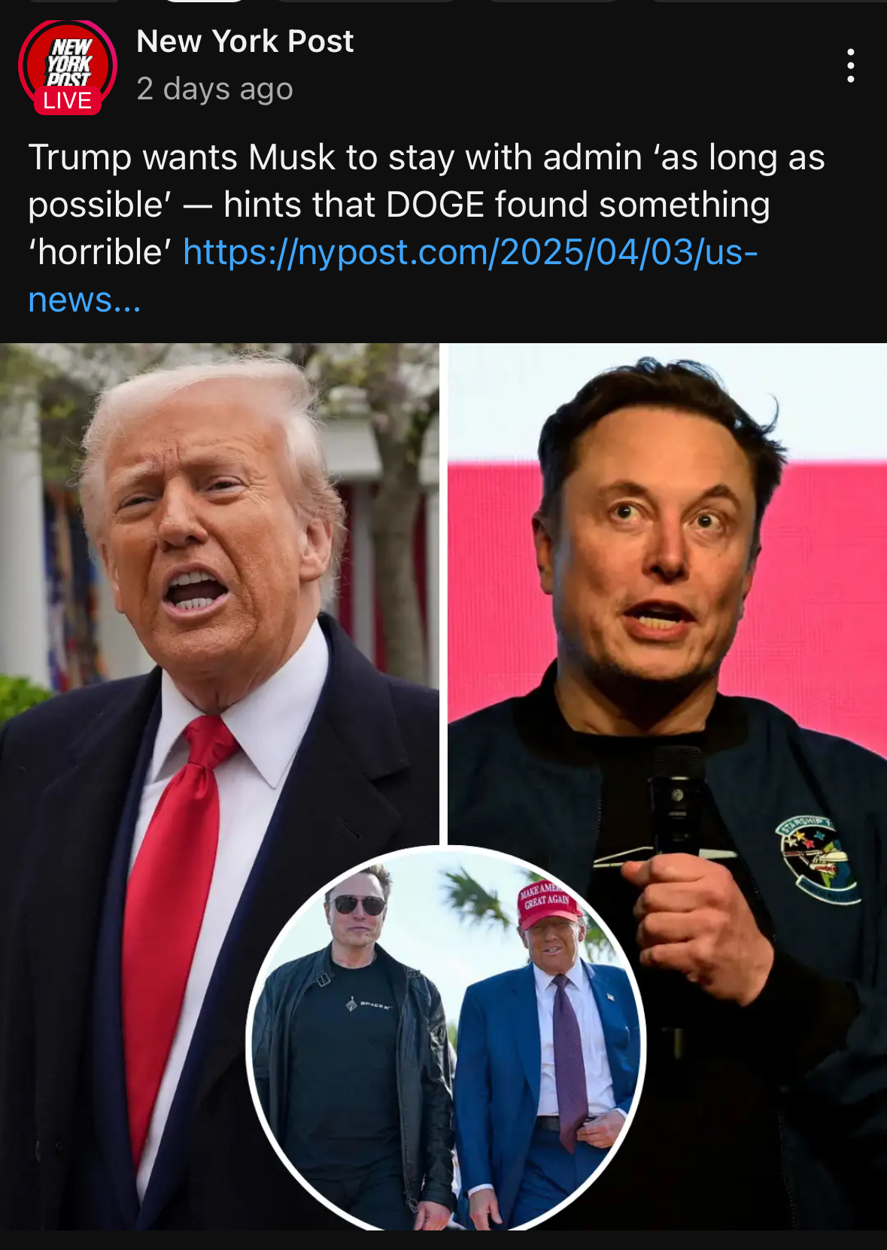Open the nypost.com article link
The image size is (887, 1250).
click(x=469, y=252)
